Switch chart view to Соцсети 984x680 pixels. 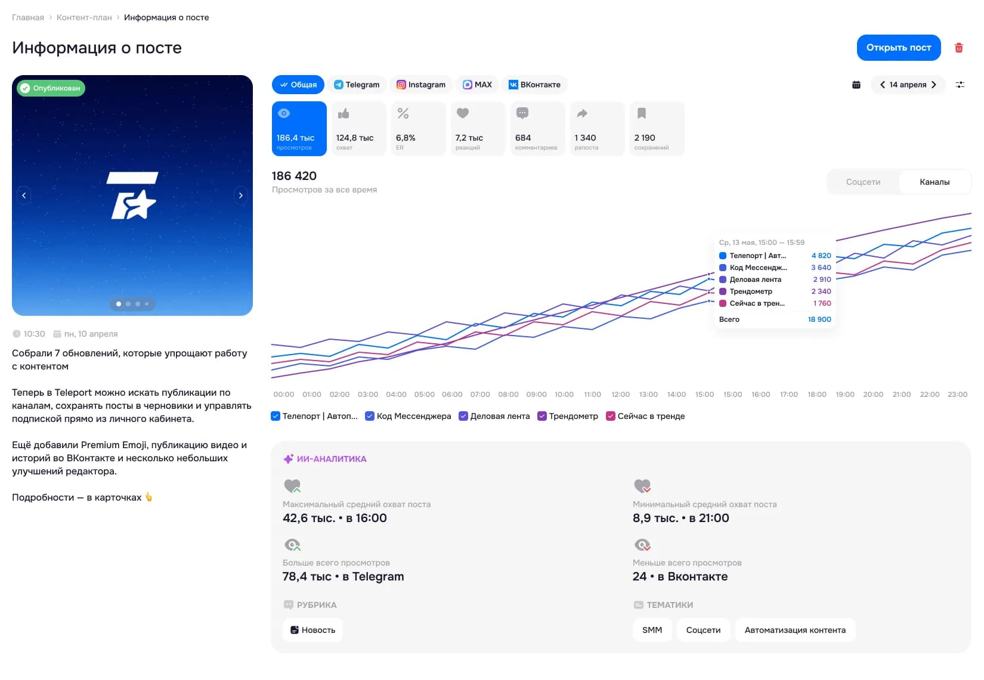pos(863,182)
